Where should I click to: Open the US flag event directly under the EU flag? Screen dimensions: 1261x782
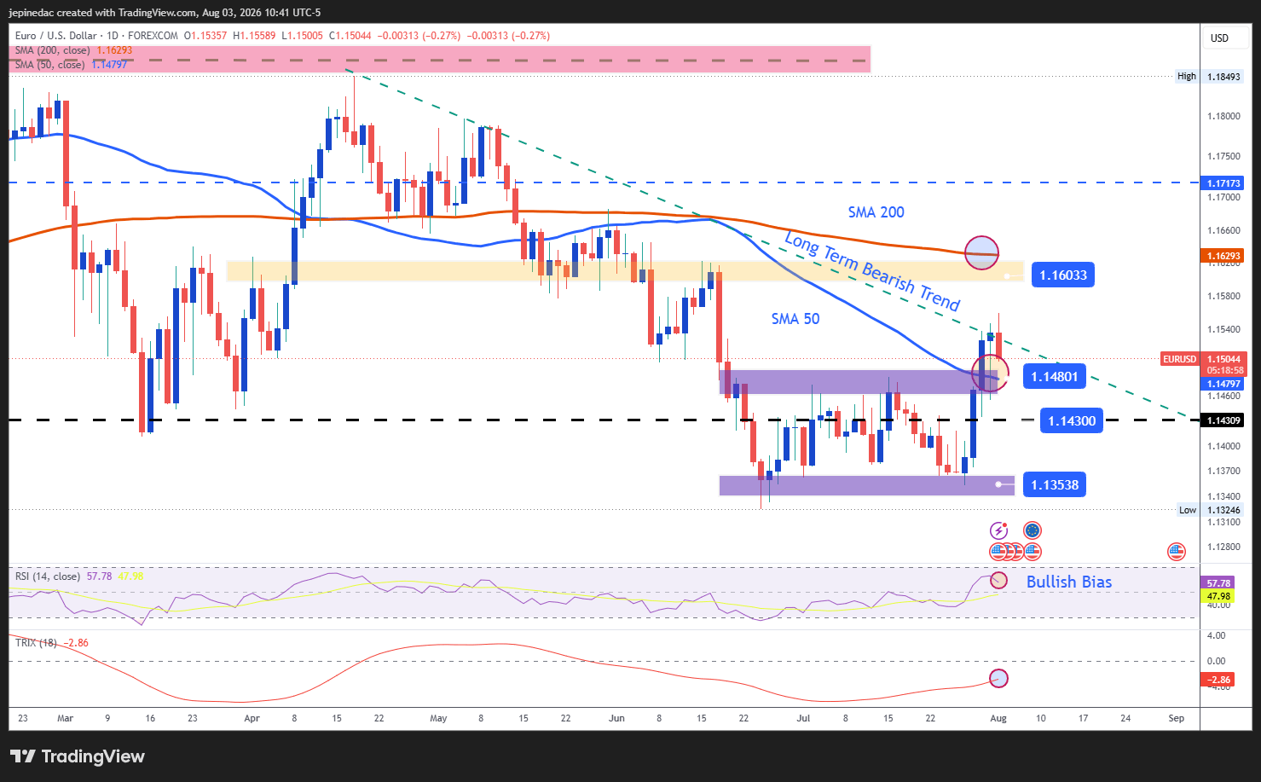tap(1033, 552)
